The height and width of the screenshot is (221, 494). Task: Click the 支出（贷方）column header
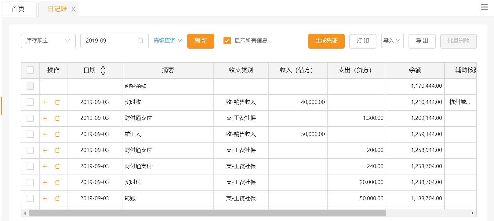click(357, 70)
